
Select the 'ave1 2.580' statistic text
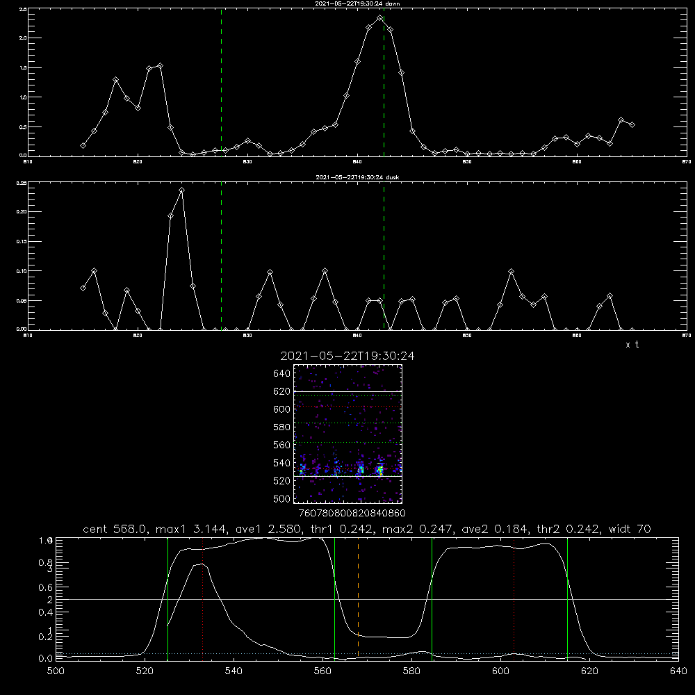pos(269,529)
